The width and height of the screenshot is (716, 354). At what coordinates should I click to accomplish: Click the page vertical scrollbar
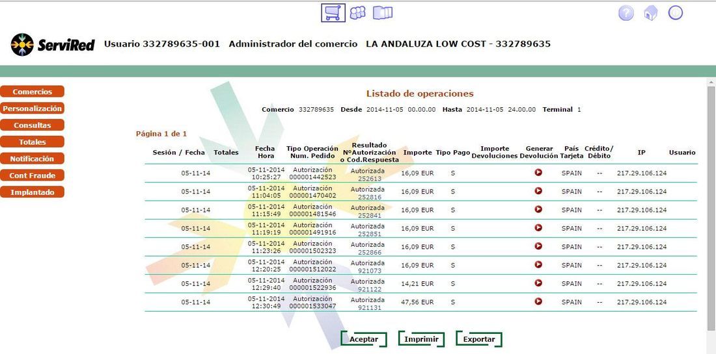coord(711,207)
